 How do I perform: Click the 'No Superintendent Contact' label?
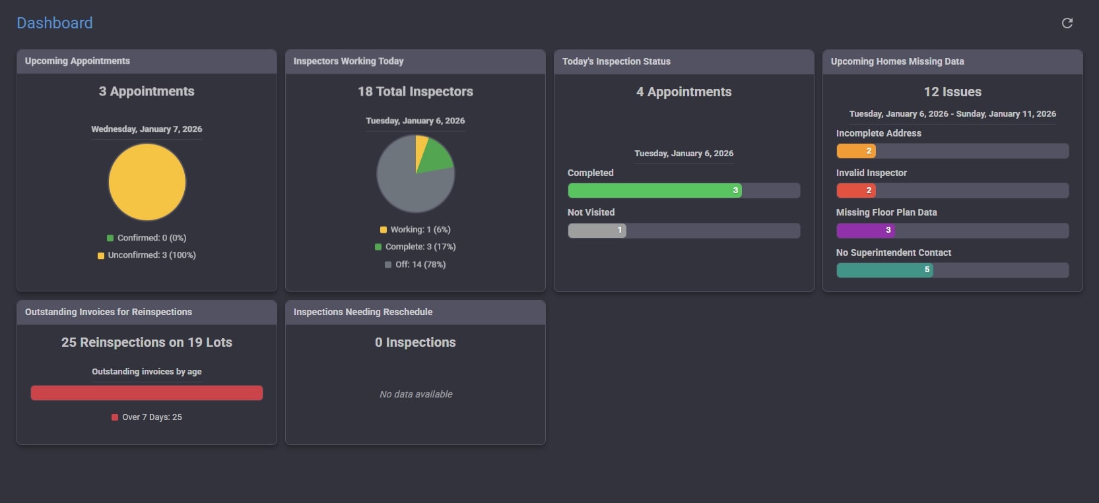point(894,252)
